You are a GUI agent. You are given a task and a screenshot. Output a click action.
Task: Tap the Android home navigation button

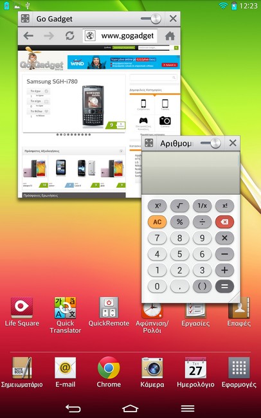point(130,408)
